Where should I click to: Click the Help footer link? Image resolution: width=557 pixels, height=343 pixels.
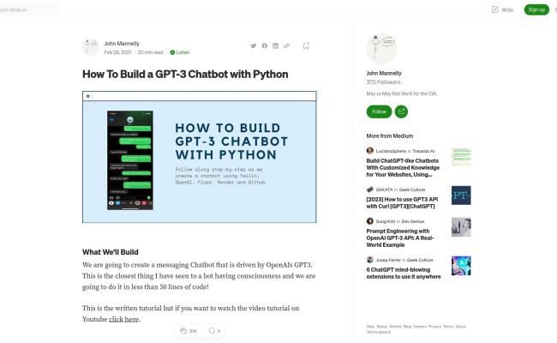pyautogui.click(x=370, y=327)
